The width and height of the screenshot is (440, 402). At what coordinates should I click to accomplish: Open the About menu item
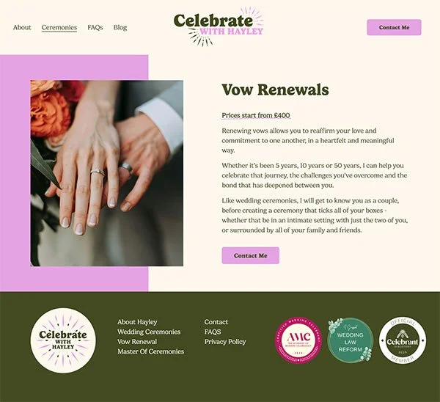pos(22,28)
